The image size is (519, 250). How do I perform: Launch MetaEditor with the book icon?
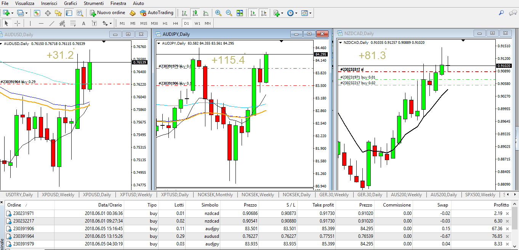click(x=133, y=13)
